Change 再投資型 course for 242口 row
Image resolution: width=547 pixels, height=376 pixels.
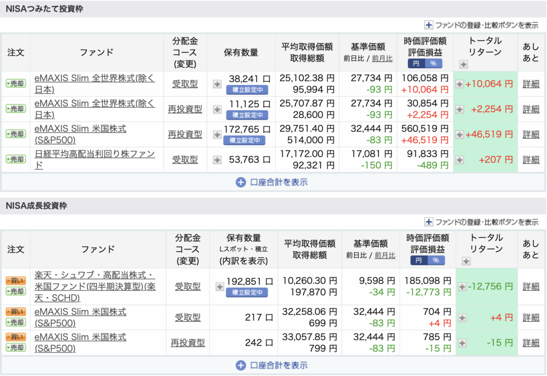[187, 343]
